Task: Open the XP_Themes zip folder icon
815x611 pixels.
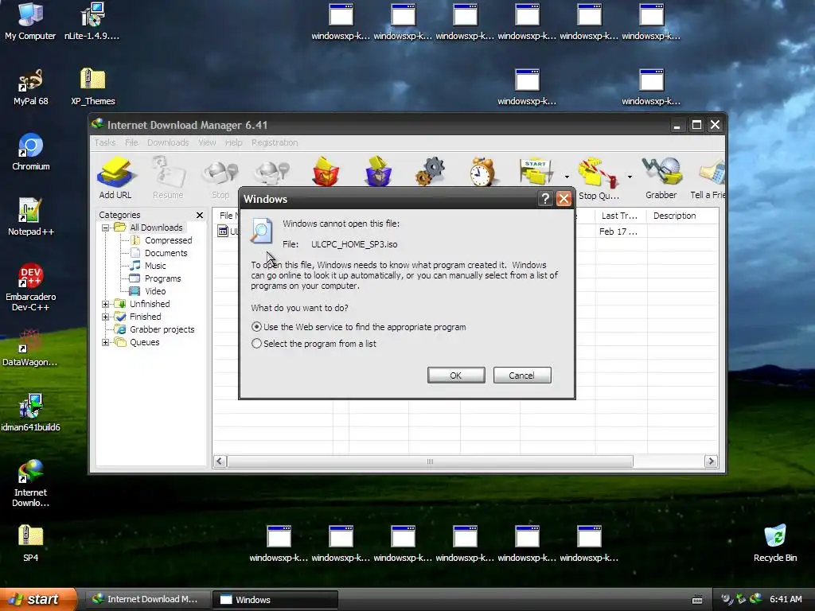Action: tap(93, 87)
